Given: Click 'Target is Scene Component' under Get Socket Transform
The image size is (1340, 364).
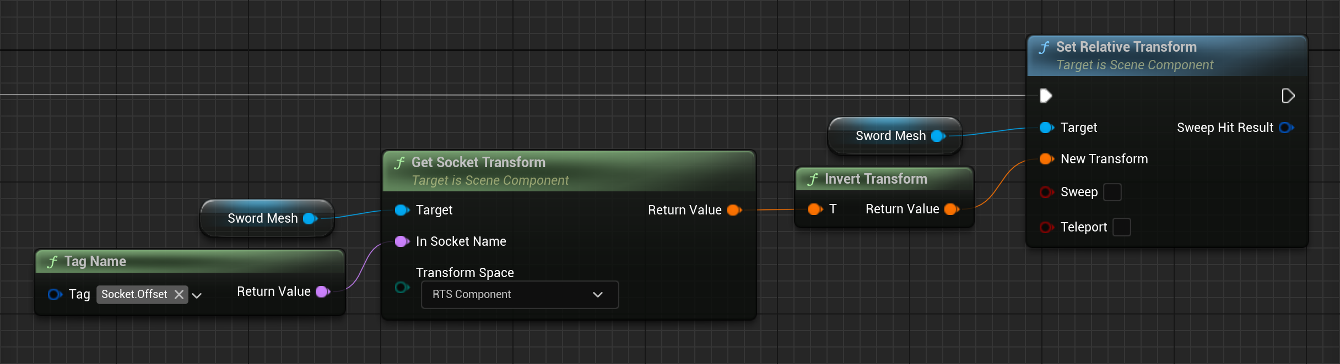Looking at the screenshot, I should (x=490, y=180).
